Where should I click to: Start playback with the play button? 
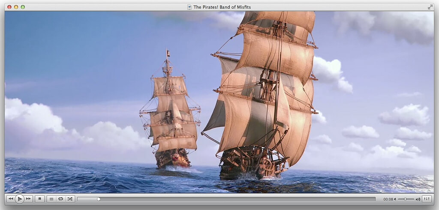click(19, 199)
